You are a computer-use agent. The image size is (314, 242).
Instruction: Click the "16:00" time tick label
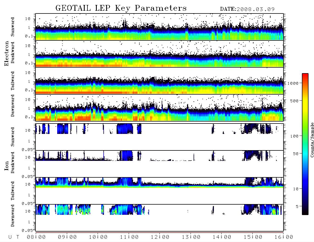(x=284, y=237)
